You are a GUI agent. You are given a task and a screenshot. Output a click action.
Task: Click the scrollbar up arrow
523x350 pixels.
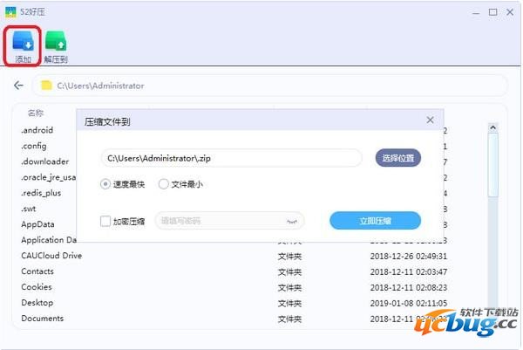tap(493, 127)
